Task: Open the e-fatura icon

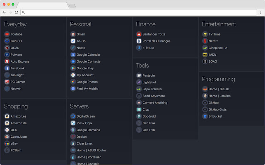Action: click(x=139, y=48)
